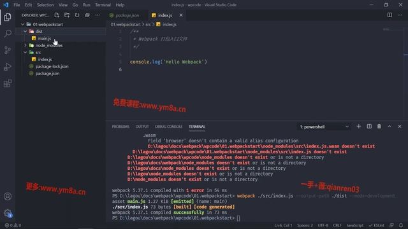
Task: Open the Run menu
Action: [87, 4]
